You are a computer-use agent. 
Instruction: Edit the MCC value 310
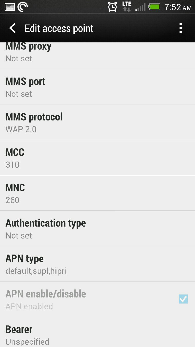coord(97,158)
